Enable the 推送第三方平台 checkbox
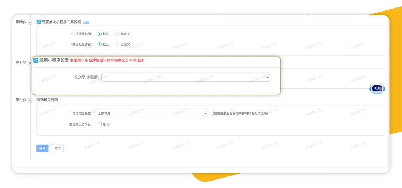Image resolution: width=402 pixels, height=188 pixels. [x=99, y=124]
